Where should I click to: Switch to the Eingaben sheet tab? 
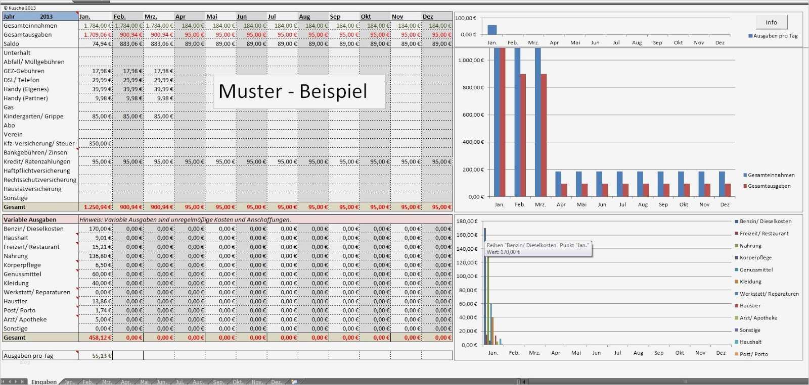[44, 381]
